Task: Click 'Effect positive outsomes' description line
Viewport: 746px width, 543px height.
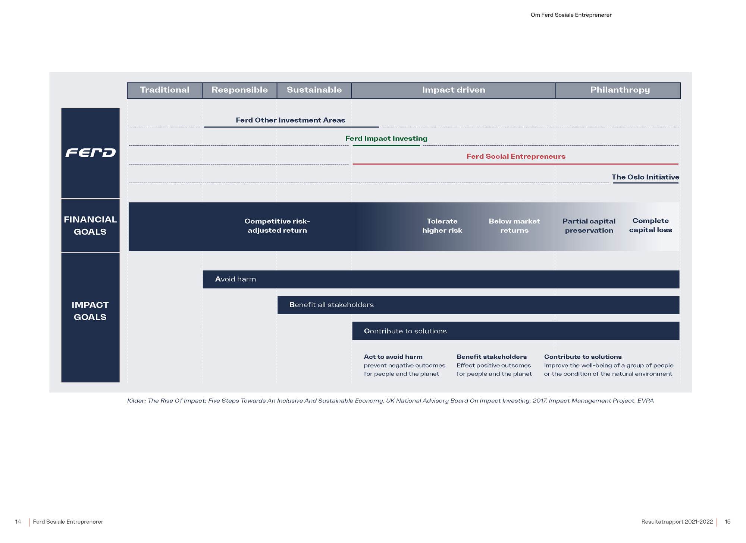Action: tap(493, 365)
